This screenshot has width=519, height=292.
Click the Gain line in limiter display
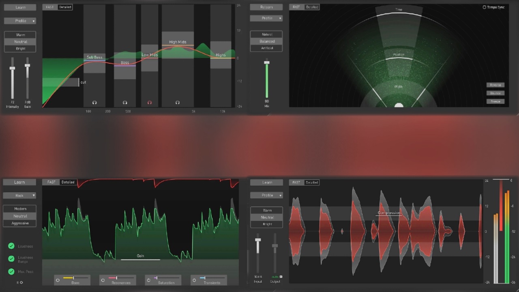[x=140, y=259]
